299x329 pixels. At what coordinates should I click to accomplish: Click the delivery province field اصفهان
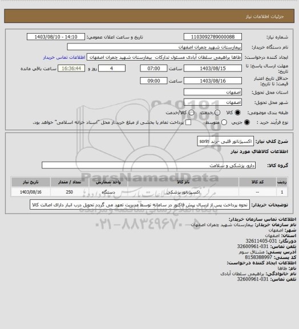point(213,92)
